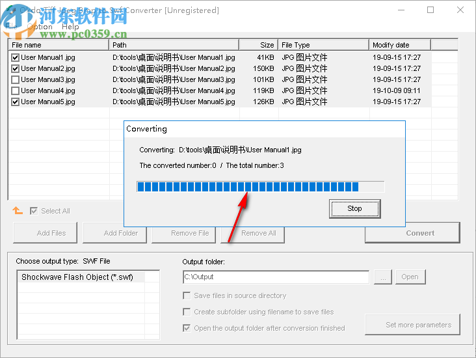Viewport: 476px width, 358px height.
Task: Click the Open output folder button
Action: [x=410, y=277]
